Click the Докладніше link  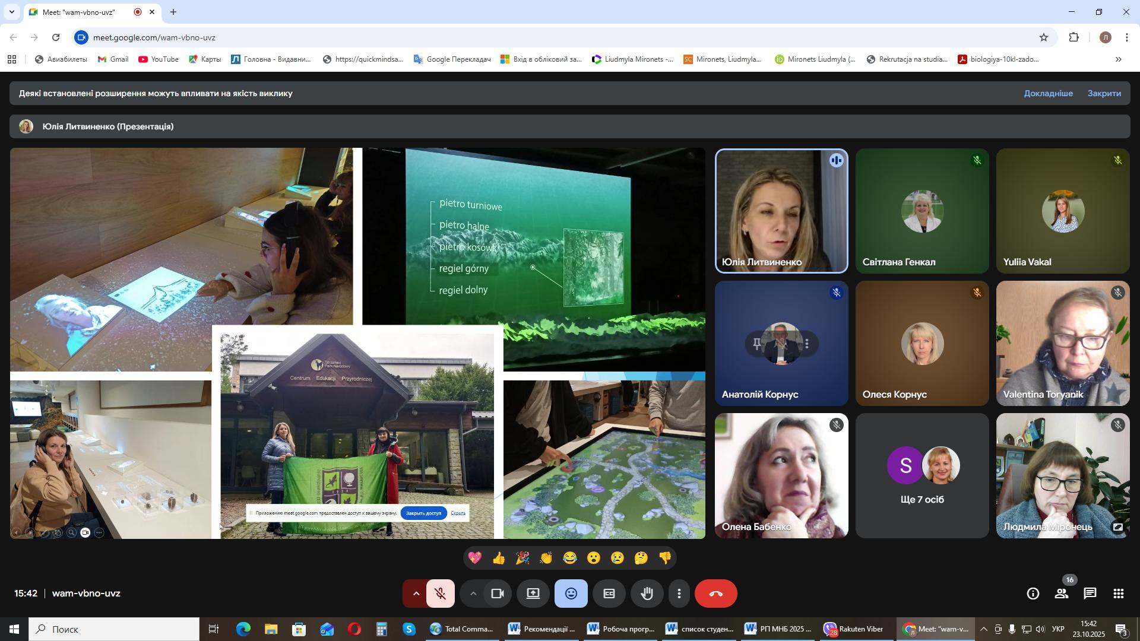click(1048, 93)
